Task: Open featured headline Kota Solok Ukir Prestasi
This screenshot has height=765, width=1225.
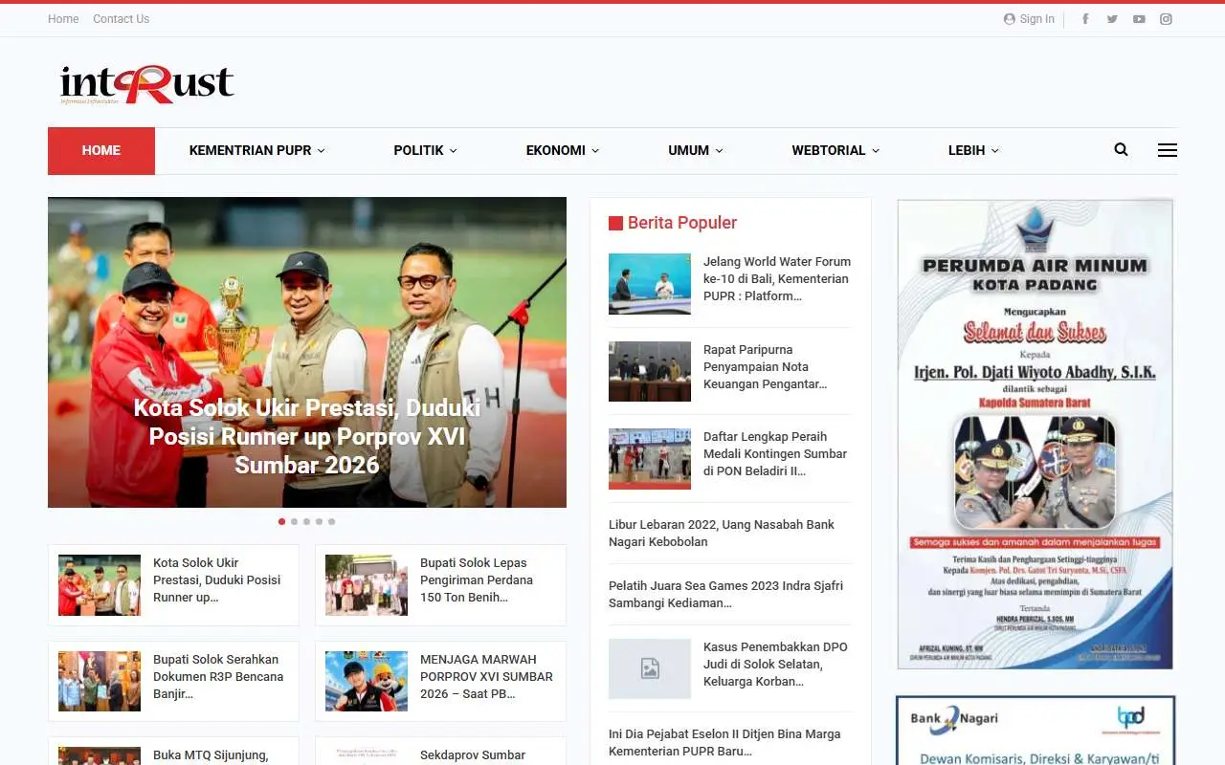Action: point(307,437)
